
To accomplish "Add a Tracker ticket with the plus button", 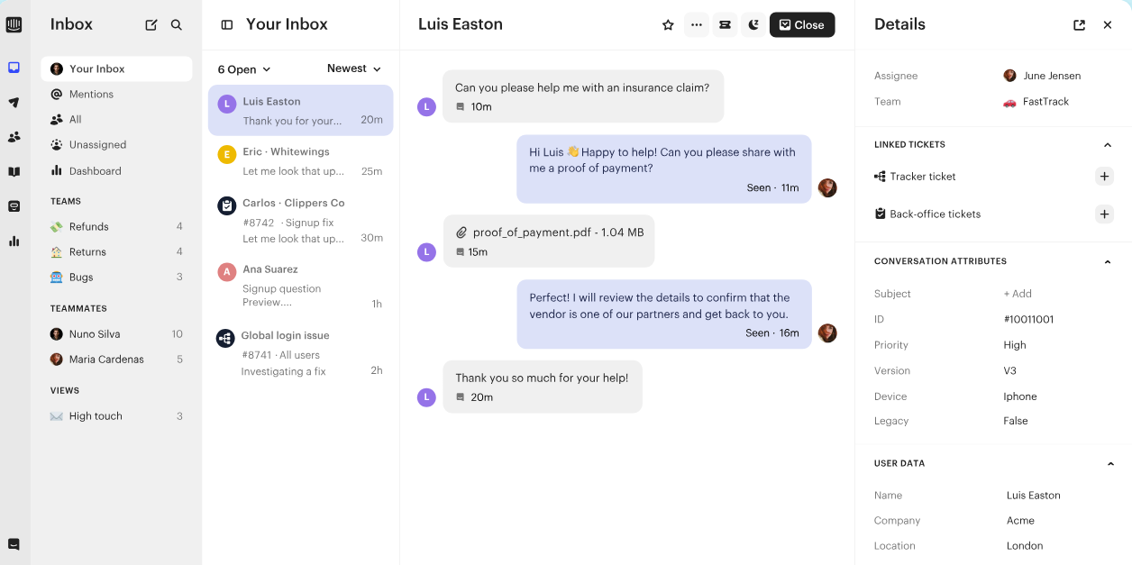I will coord(1104,176).
